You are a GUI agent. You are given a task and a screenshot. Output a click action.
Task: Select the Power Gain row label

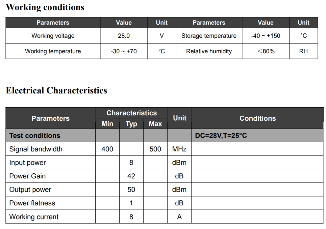pyautogui.click(x=27, y=176)
